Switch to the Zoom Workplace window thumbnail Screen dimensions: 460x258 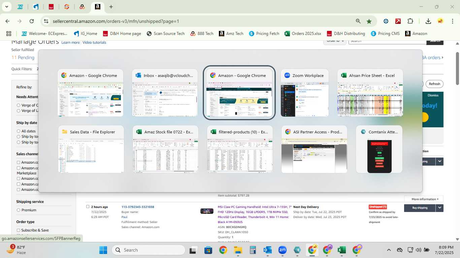305,93
